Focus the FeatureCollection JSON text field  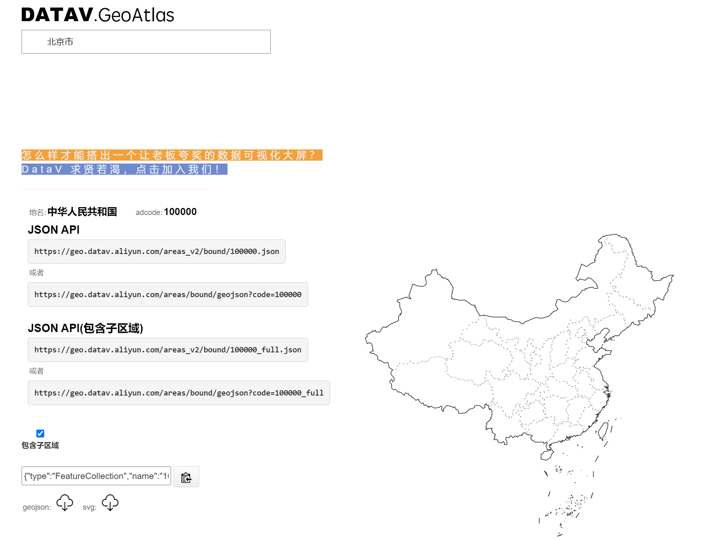(x=96, y=476)
